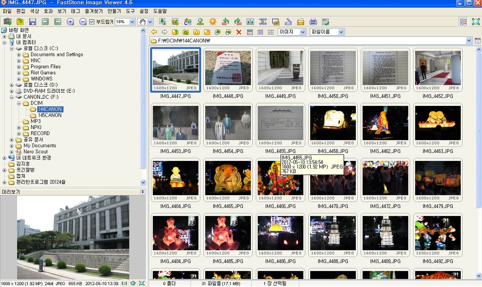This screenshot has width=482, height=287.
Task: Click the Crop tool icon
Action: click(175, 22)
